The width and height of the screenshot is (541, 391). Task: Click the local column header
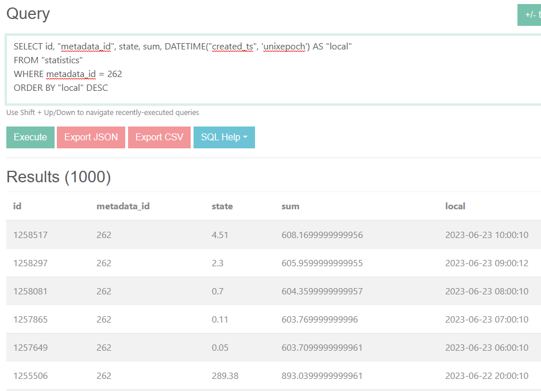point(455,206)
